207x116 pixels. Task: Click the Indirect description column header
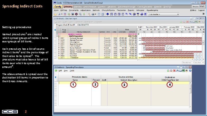point(129,80)
